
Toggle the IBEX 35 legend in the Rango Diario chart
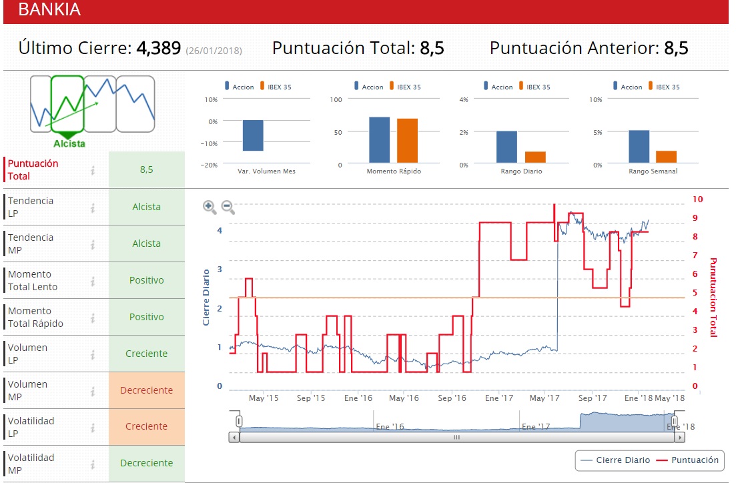pyautogui.click(x=534, y=86)
